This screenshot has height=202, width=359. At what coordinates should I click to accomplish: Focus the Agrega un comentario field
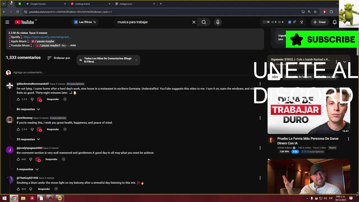coord(135,72)
